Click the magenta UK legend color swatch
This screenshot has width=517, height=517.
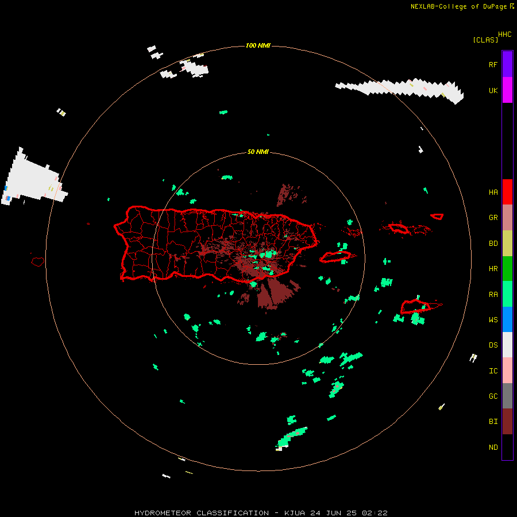tap(507, 90)
